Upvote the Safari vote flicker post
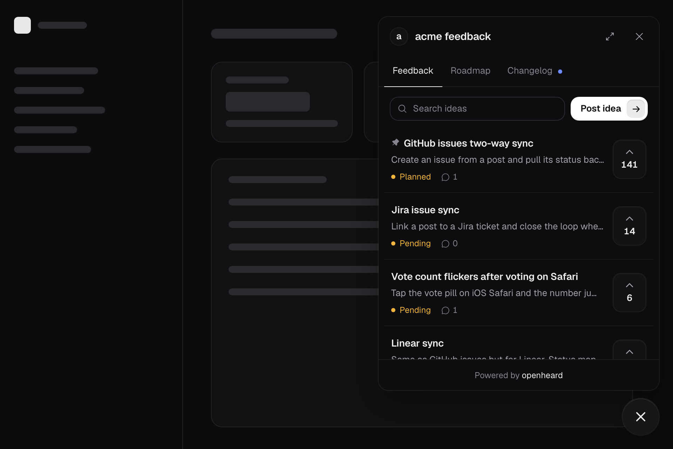Screen dimensions: 673x449 pos(630,293)
